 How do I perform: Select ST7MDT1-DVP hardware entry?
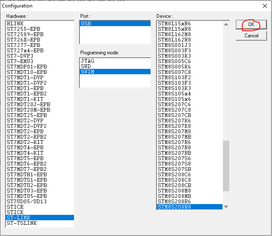click(x=40, y=77)
